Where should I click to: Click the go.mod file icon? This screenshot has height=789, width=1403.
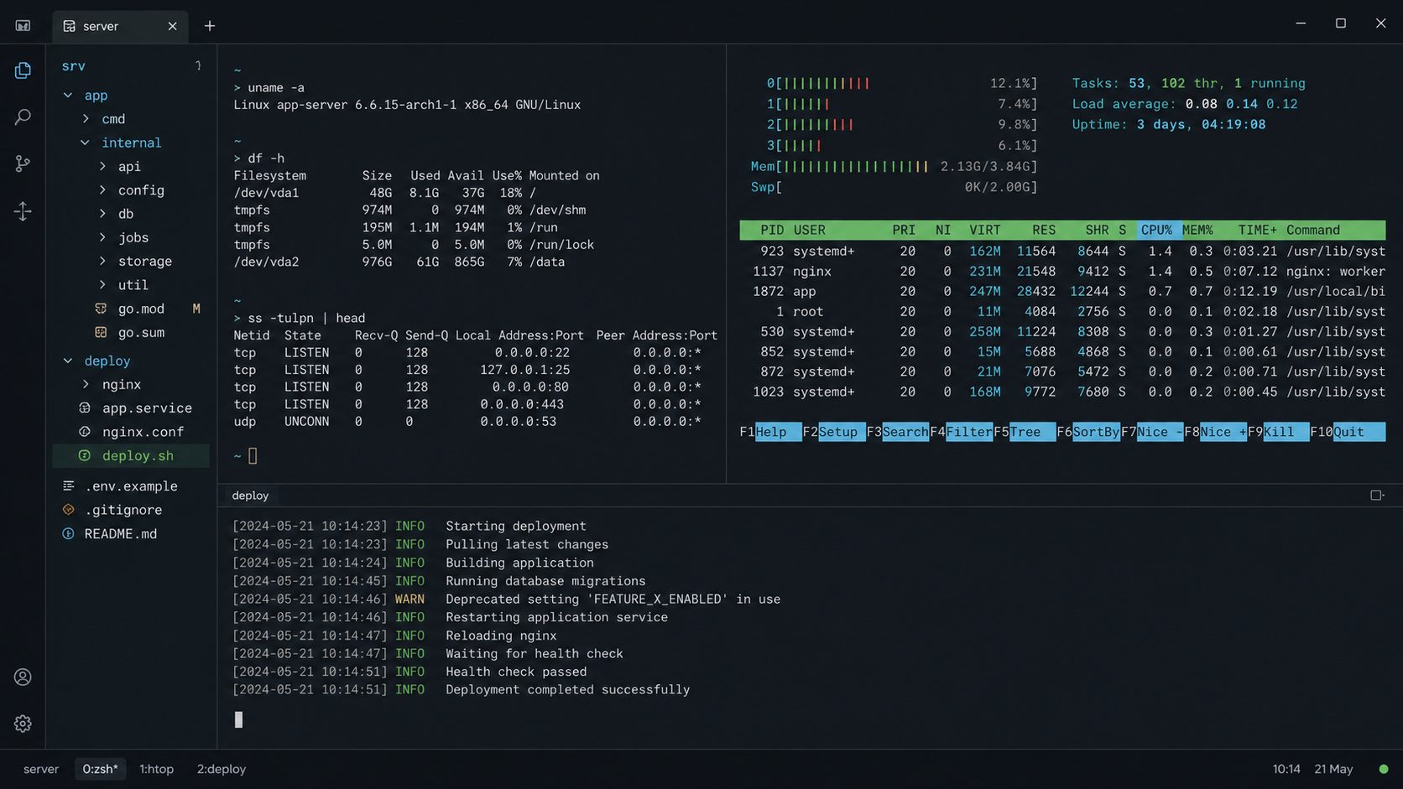(101, 309)
